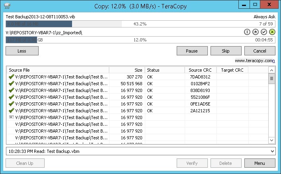281x174 pixels.
Task: Click green check icon of 50 515 968 row
Action: coord(11,84)
